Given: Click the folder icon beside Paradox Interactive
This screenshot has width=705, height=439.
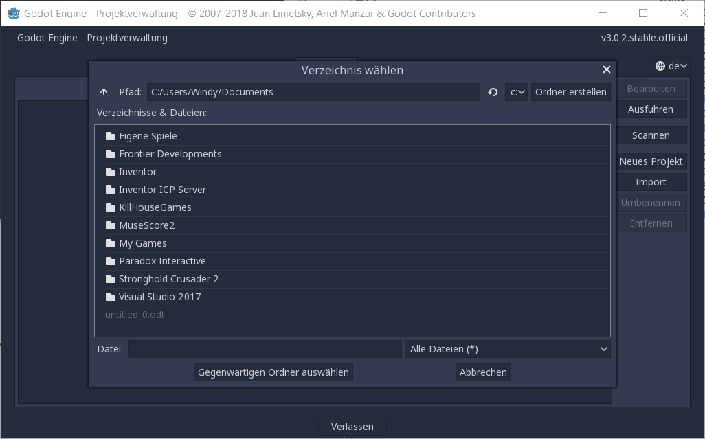Looking at the screenshot, I should pyautogui.click(x=111, y=260).
